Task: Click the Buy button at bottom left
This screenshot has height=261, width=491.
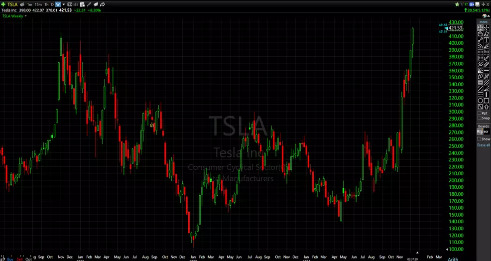Action: click(10, 259)
